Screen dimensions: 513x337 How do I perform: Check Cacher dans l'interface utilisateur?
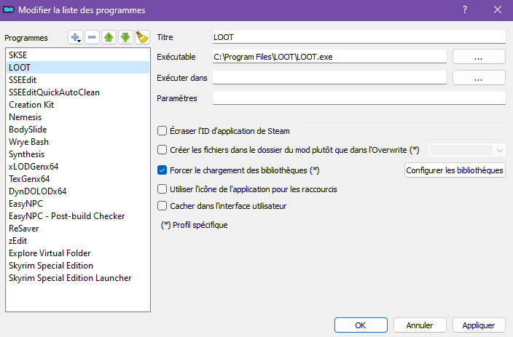(x=162, y=206)
